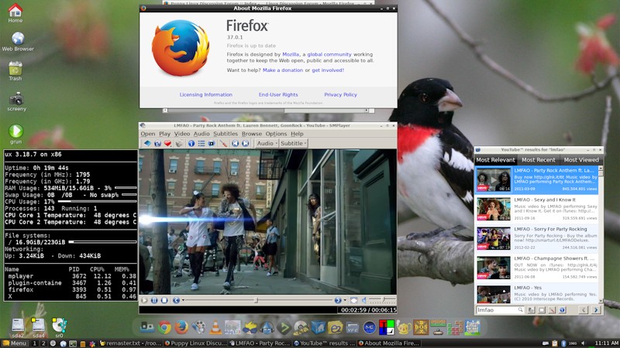Open preferences screwdriver icon in SMPlayer
The height and width of the screenshot is (348, 620).
[x=223, y=144]
